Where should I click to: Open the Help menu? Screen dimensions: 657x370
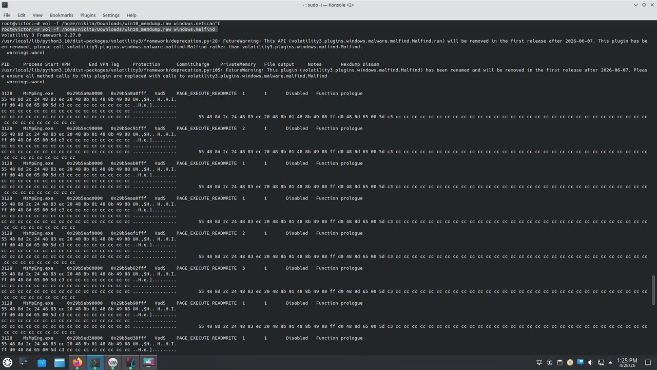(x=131, y=15)
